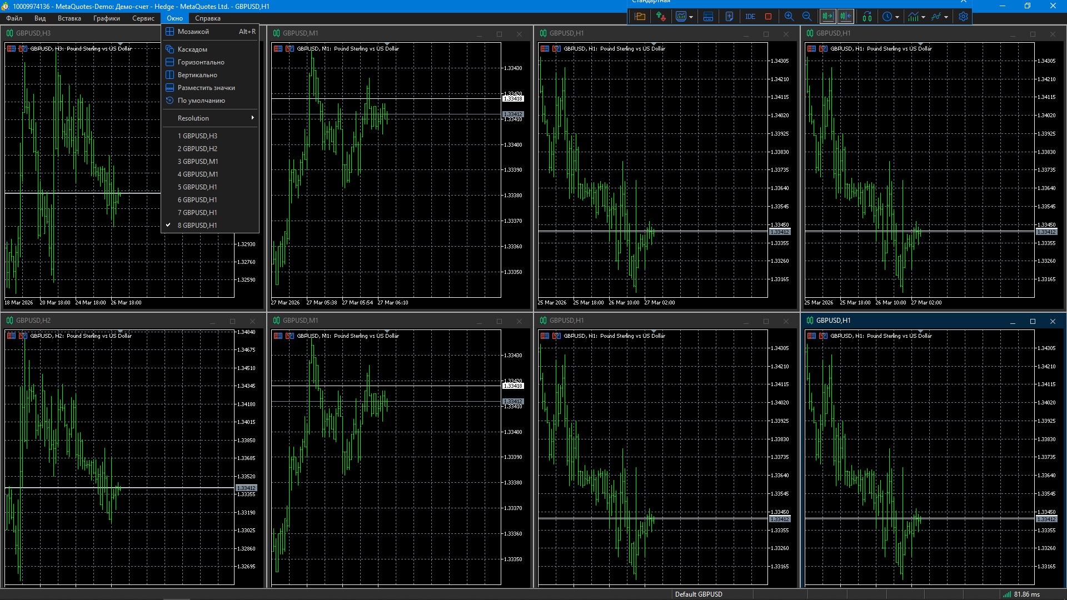This screenshot has width=1067, height=600.
Task: Click the zoom out magnifier icon
Action: pos(807,17)
